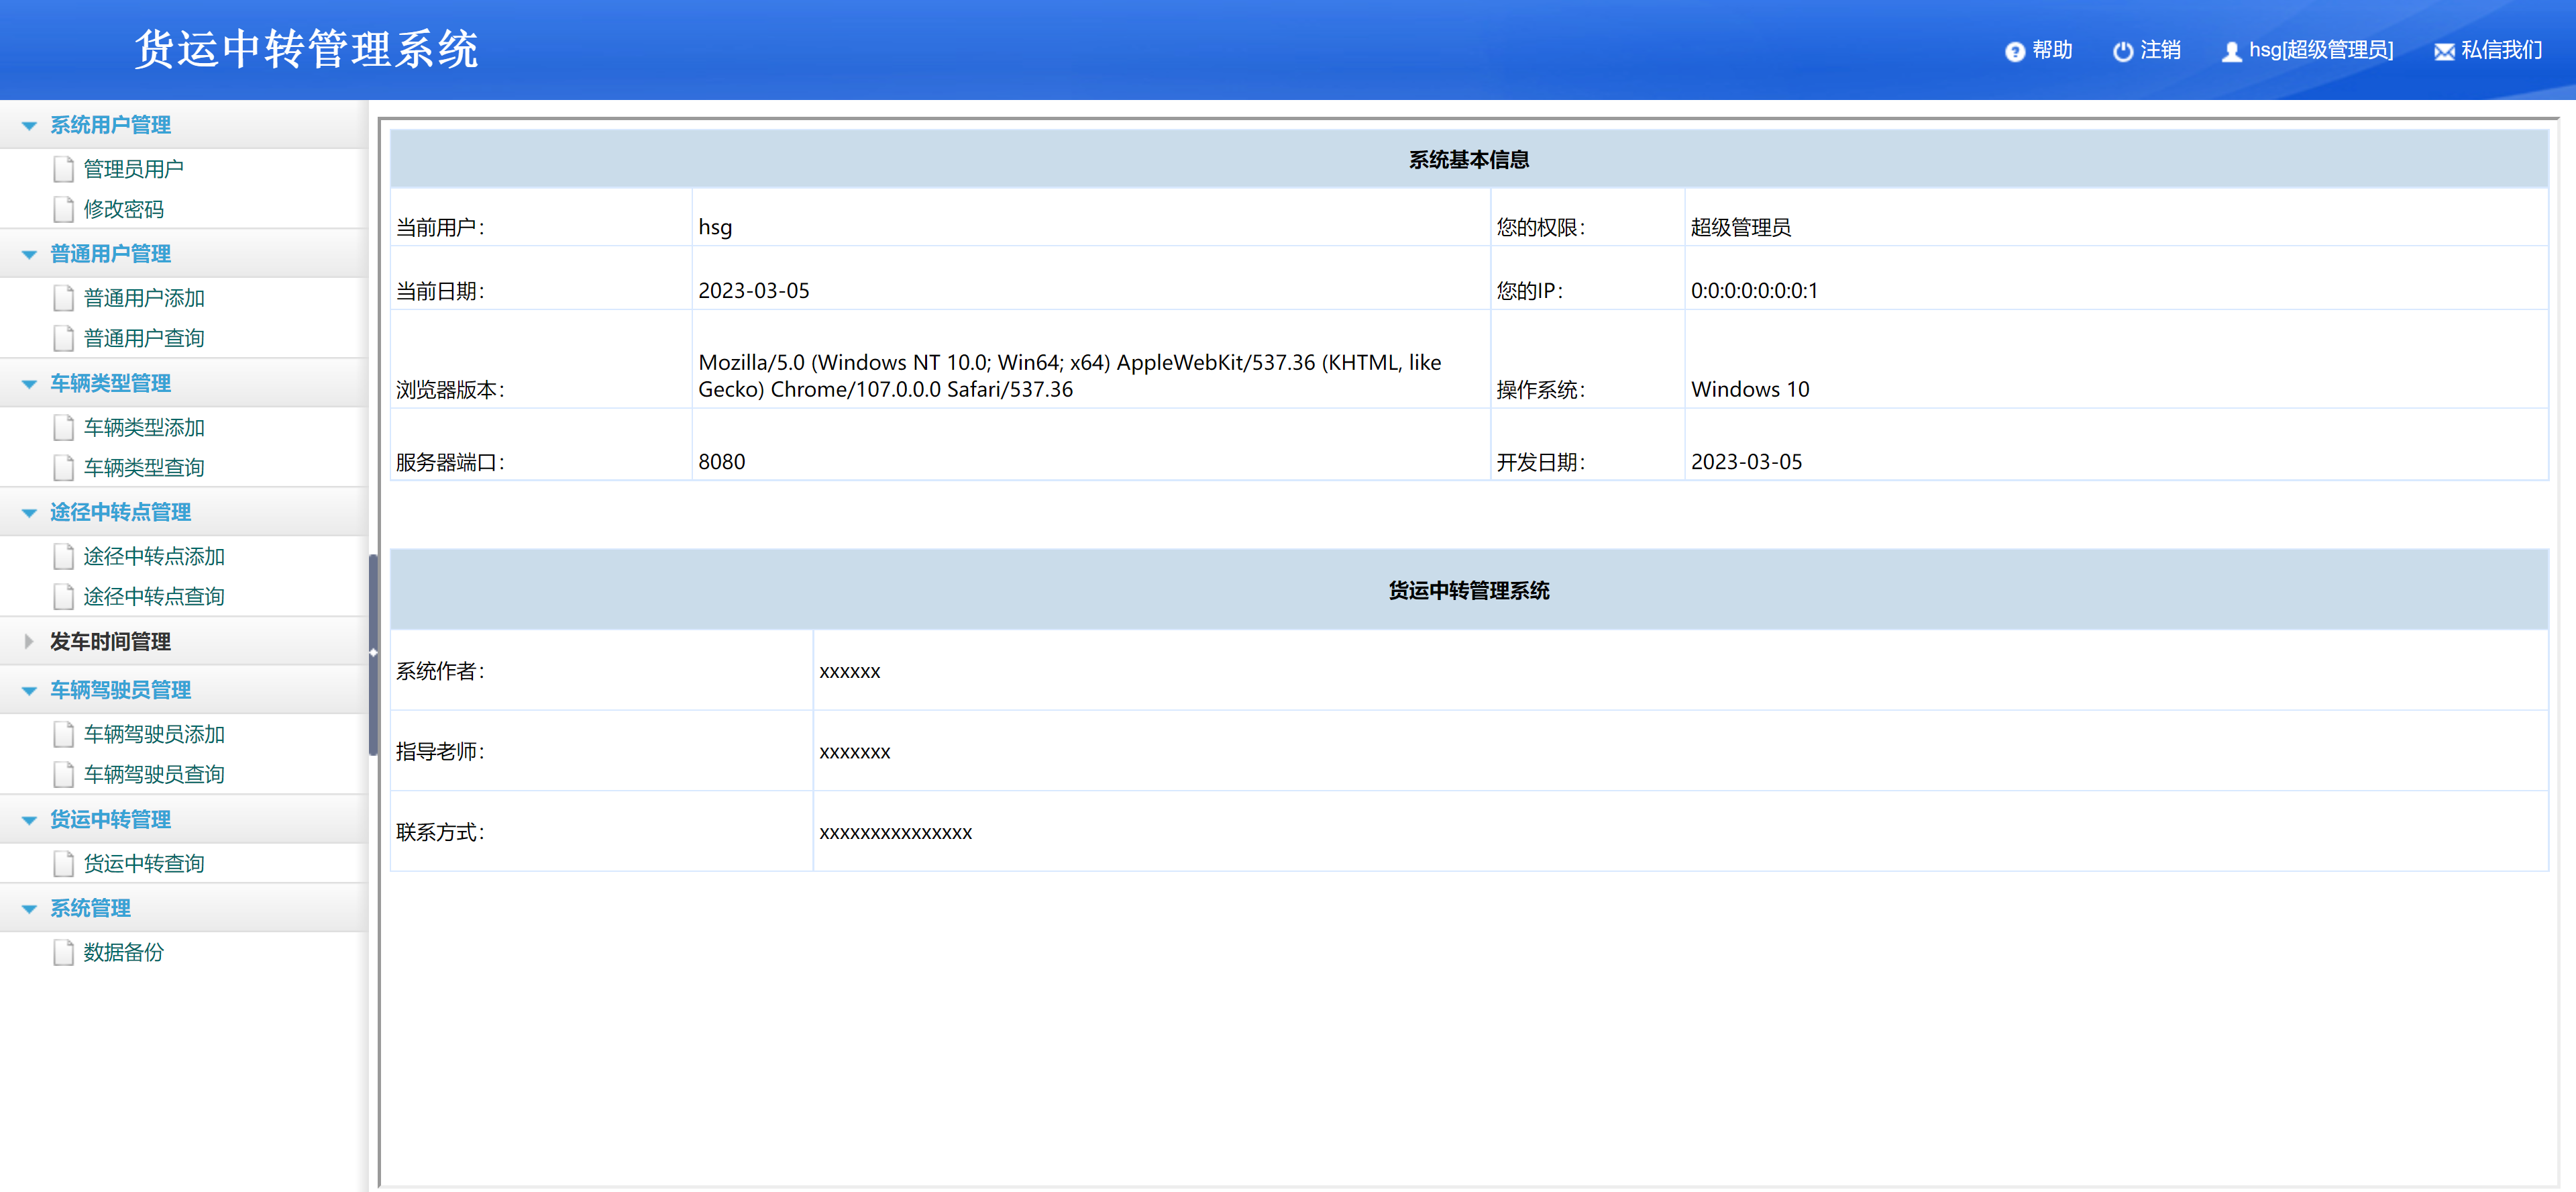The image size is (2576, 1192).
Task: Collapse the 车辆驾驶员管理 section arrow
Action: click(x=29, y=691)
